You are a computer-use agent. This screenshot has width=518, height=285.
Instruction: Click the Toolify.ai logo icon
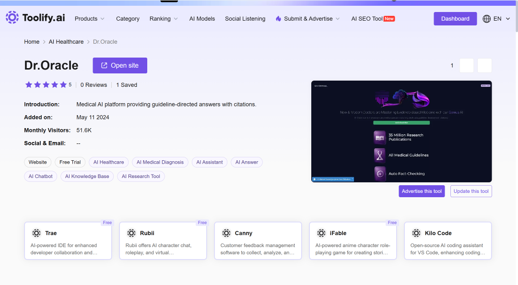point(12,17)
